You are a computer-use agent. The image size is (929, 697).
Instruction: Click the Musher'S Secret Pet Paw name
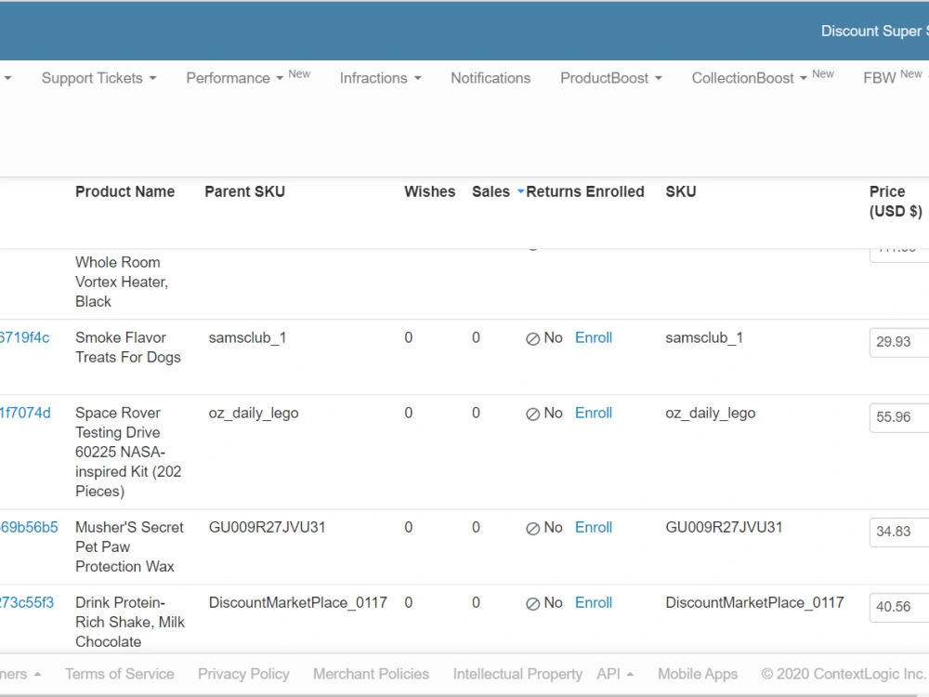click(x=129, y=547)
